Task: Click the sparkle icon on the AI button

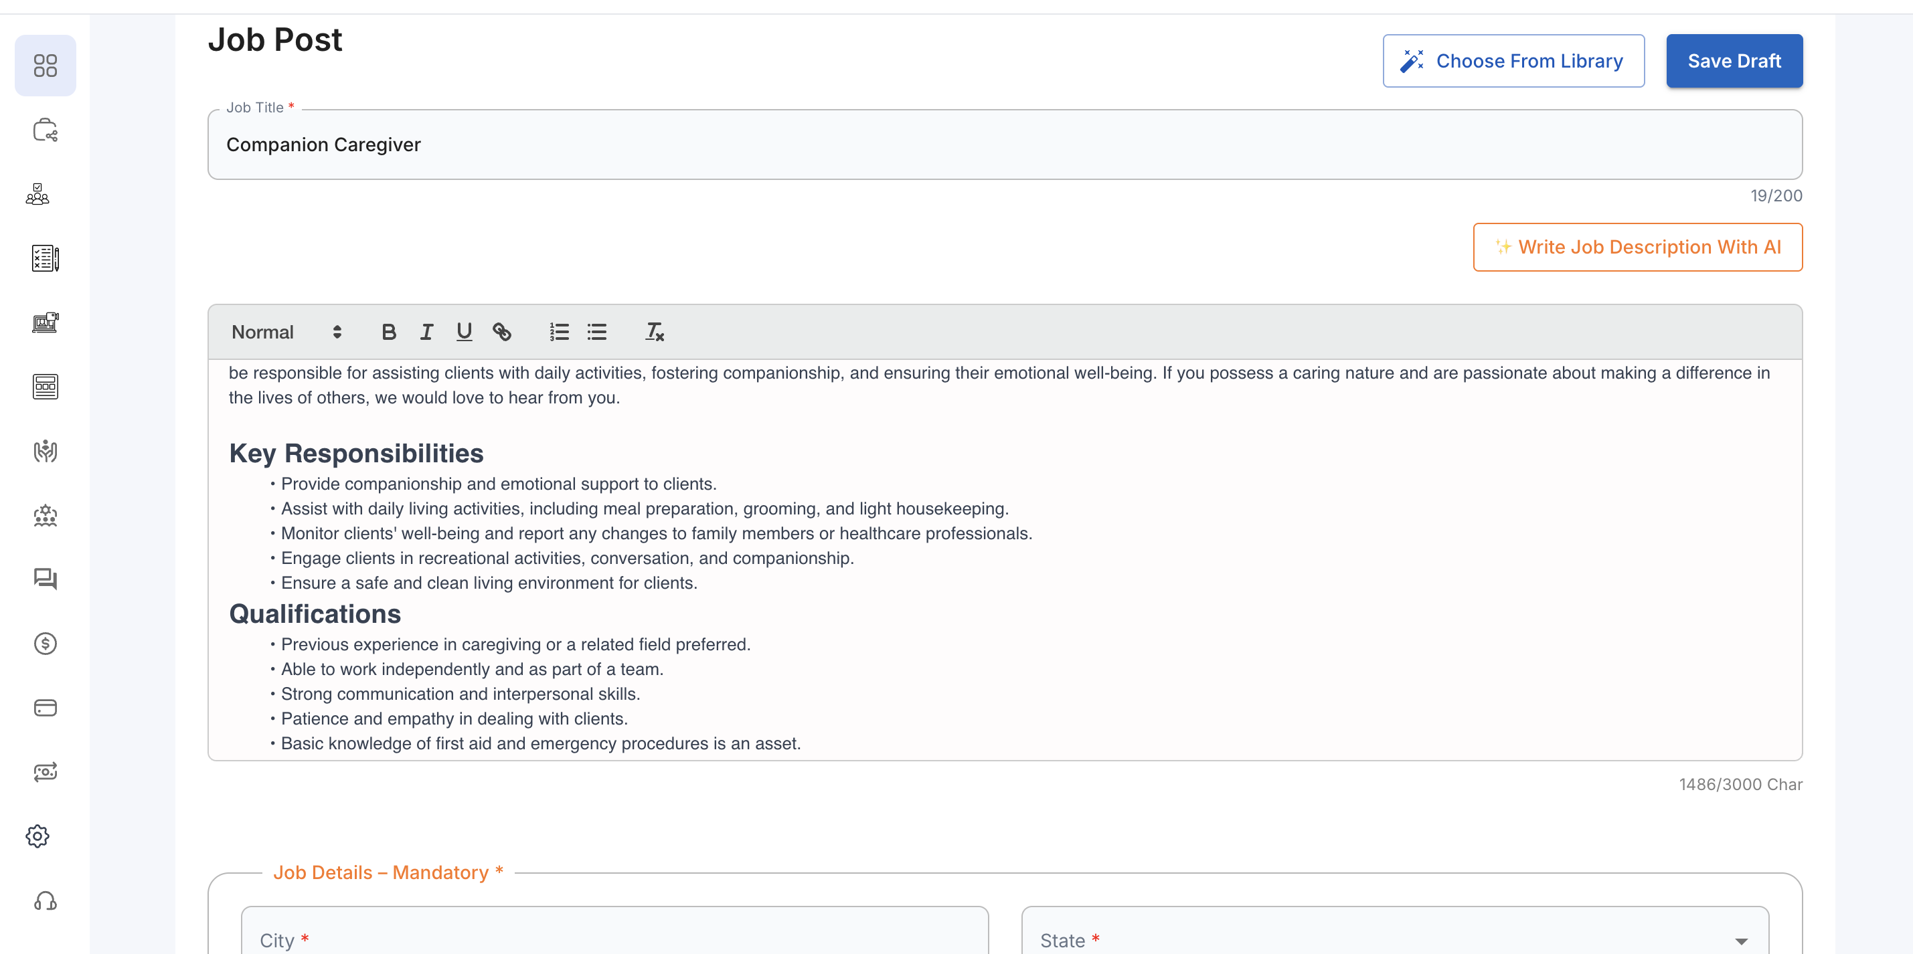Action: click(x=1503, y=248)
